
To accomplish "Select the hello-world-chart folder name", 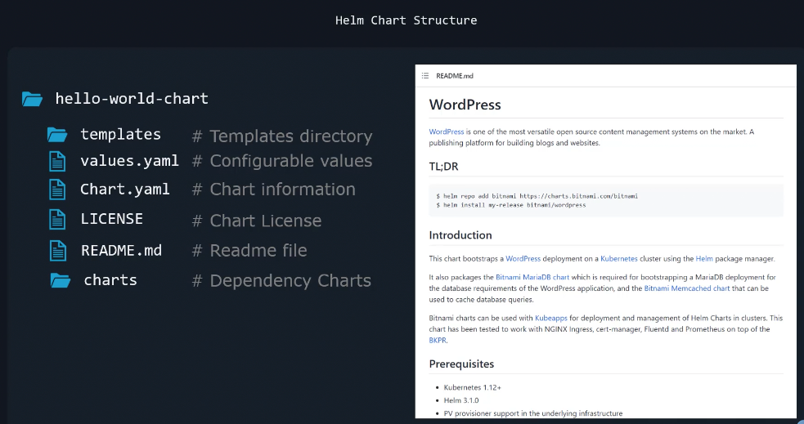I will click(132, 99).
